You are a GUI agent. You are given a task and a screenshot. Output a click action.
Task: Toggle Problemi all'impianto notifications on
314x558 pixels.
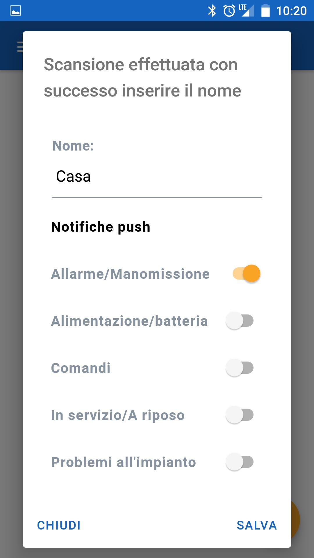click(x=240, y=462)
